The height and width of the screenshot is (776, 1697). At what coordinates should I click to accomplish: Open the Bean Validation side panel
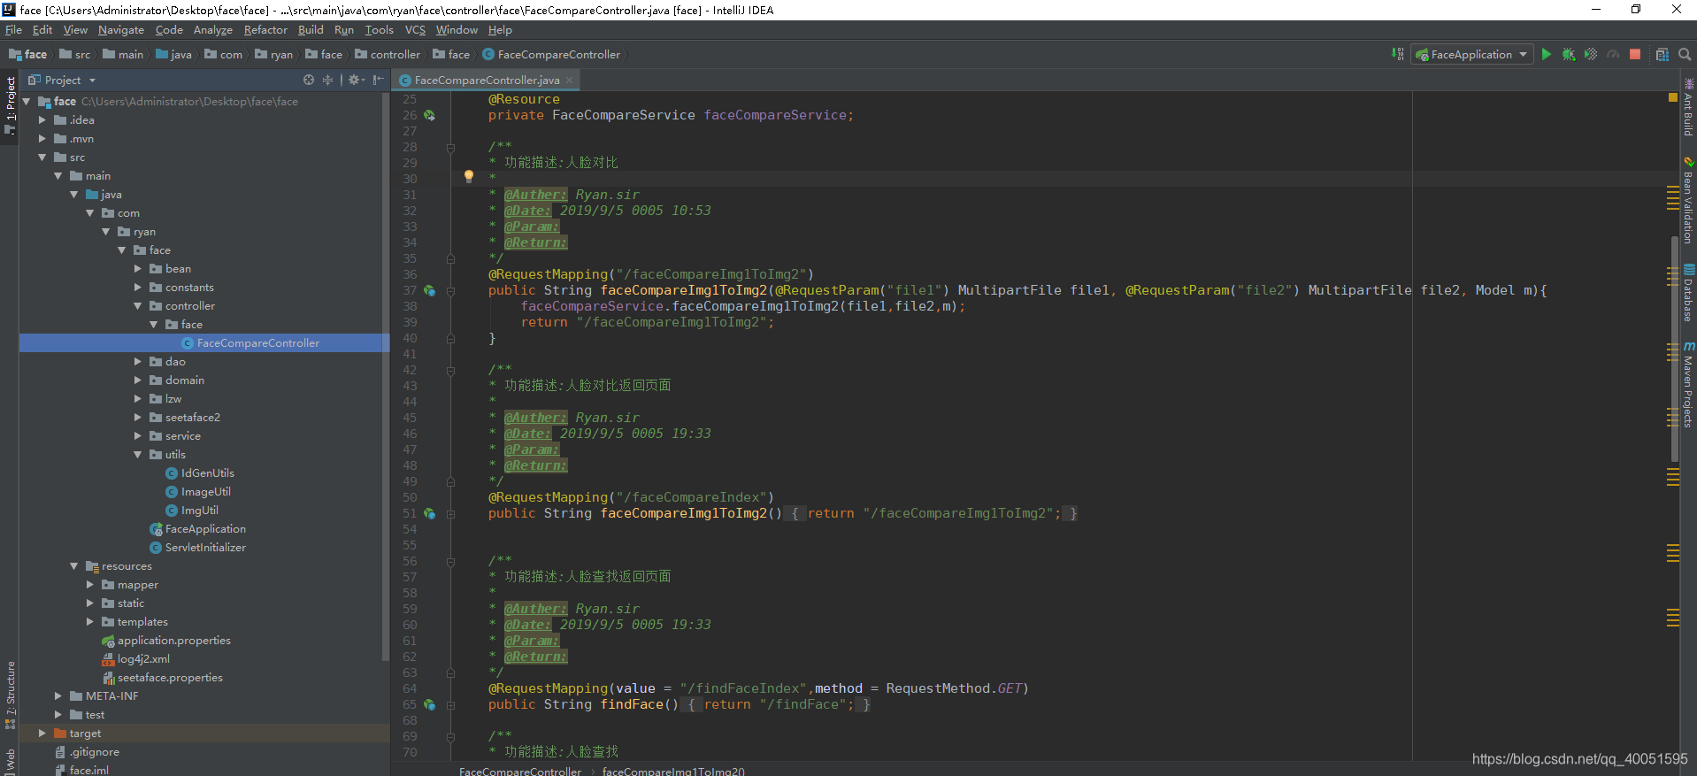coord(1688,201)
